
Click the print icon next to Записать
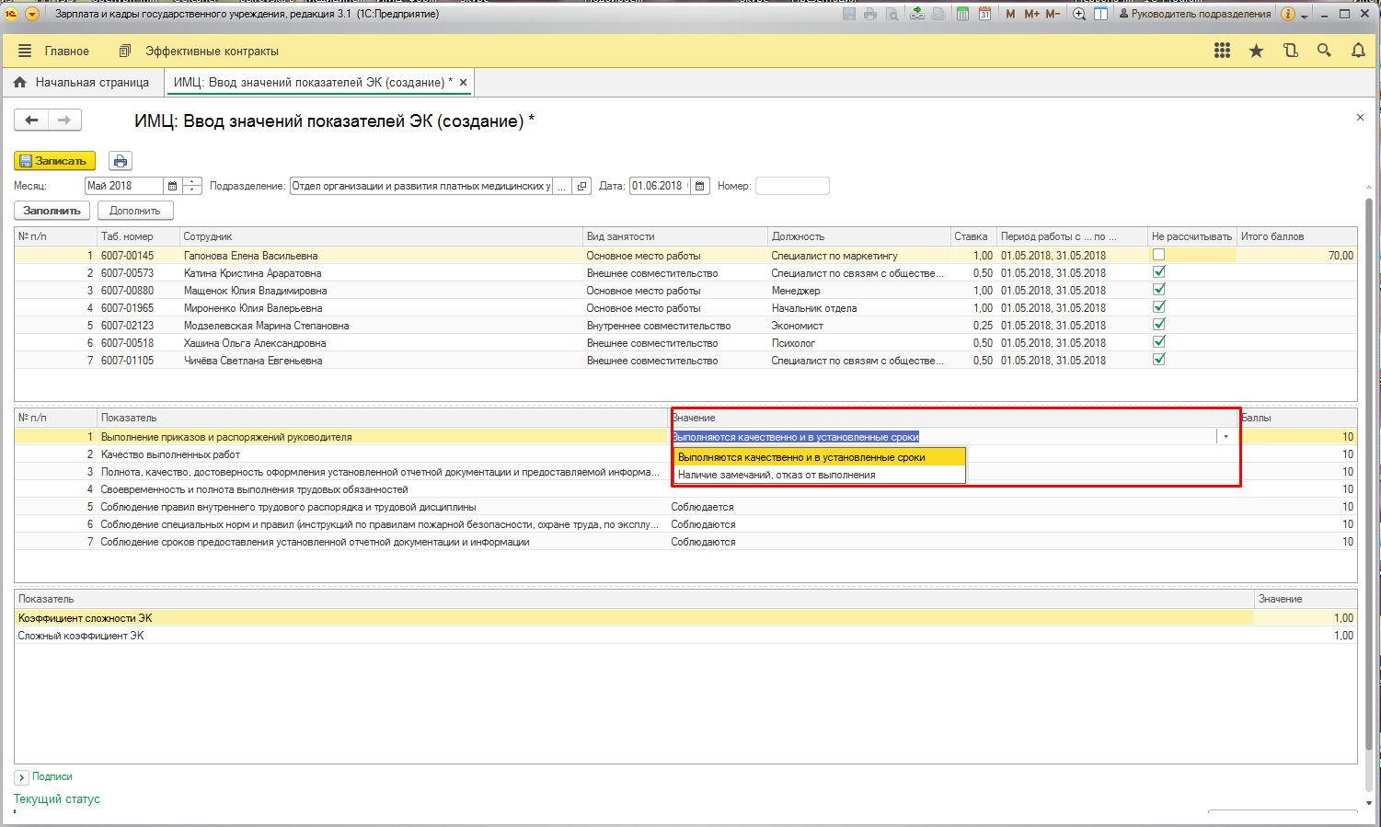point(120,161)
